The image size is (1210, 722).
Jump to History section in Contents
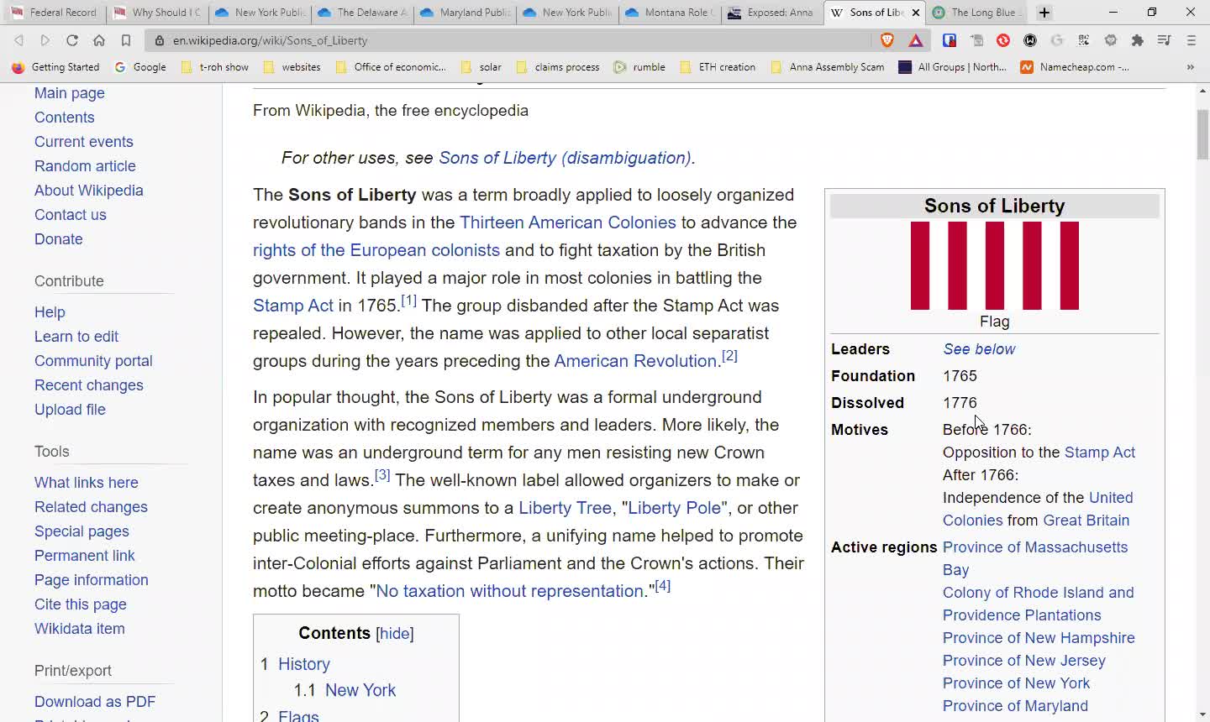pos(303,664)
